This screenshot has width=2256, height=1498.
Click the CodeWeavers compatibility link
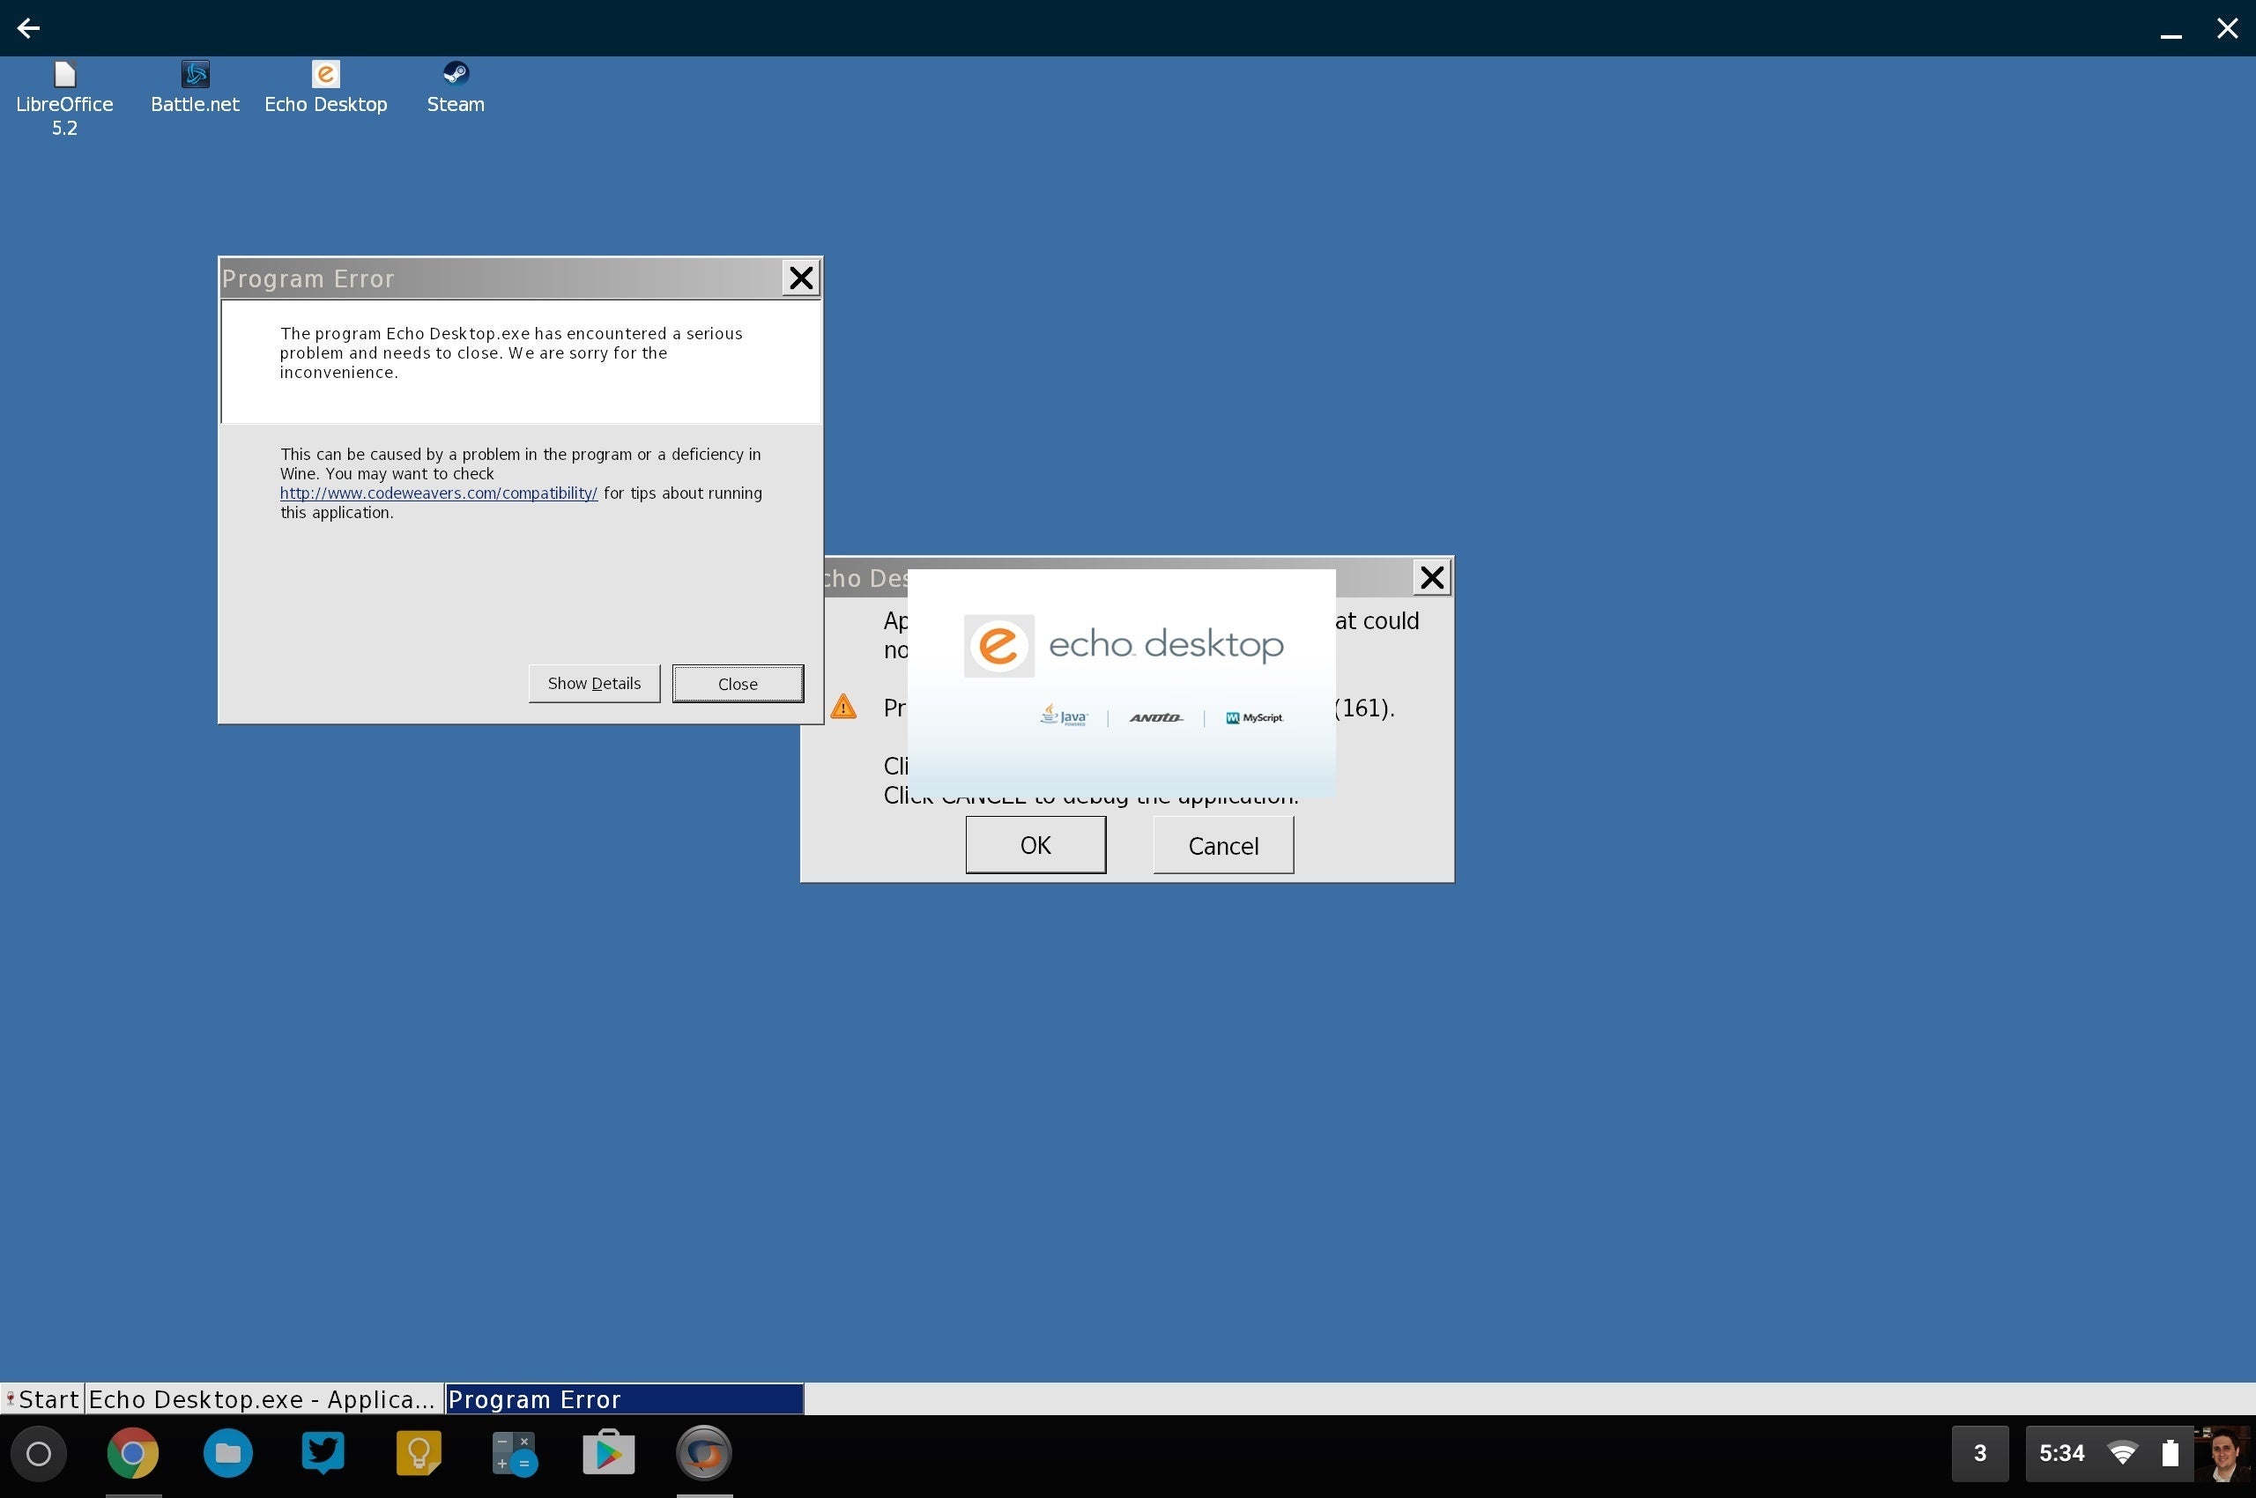coord(438,493)
